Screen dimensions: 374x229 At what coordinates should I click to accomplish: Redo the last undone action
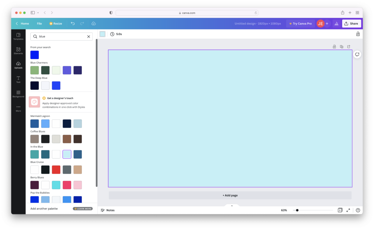[x=82, y=24]
